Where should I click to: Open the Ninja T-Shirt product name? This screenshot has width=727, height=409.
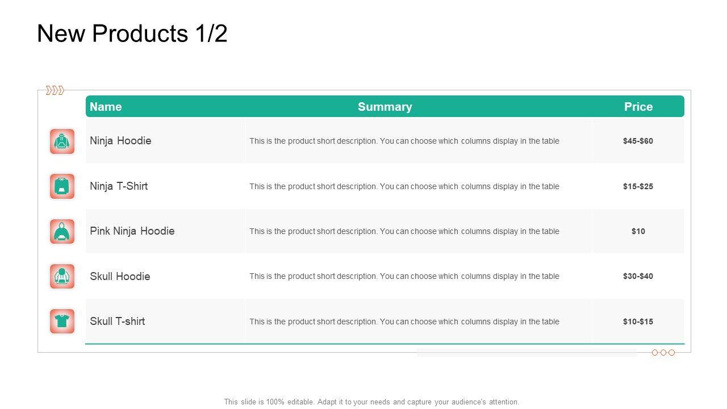pos(119,186)
